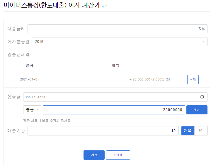Viewport: 211px width, 165px height.
Task: Click the 계산 calculate button
Action: coord(94,155)
